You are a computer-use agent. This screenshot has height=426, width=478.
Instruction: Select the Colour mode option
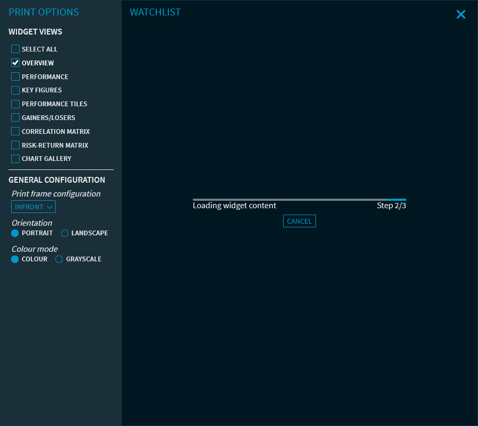15,259
